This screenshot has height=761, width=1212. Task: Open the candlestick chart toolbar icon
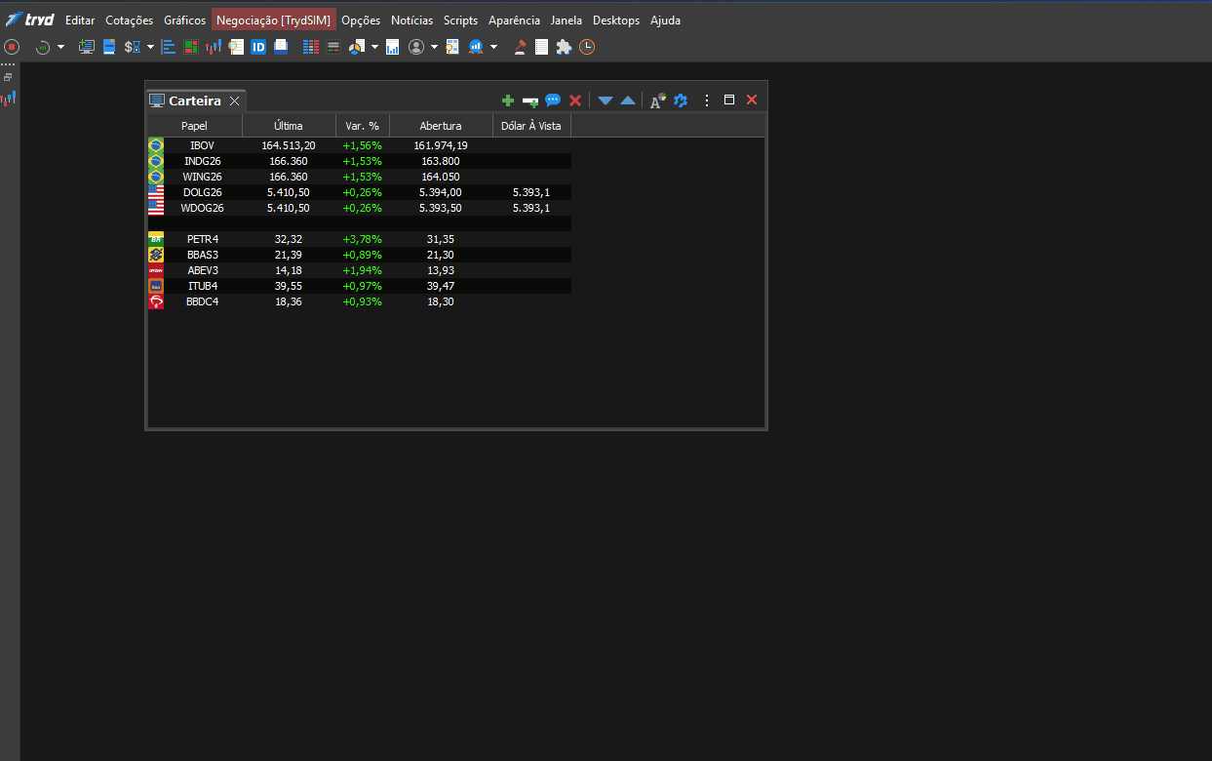pyautogui.click(x=214, y=47)
